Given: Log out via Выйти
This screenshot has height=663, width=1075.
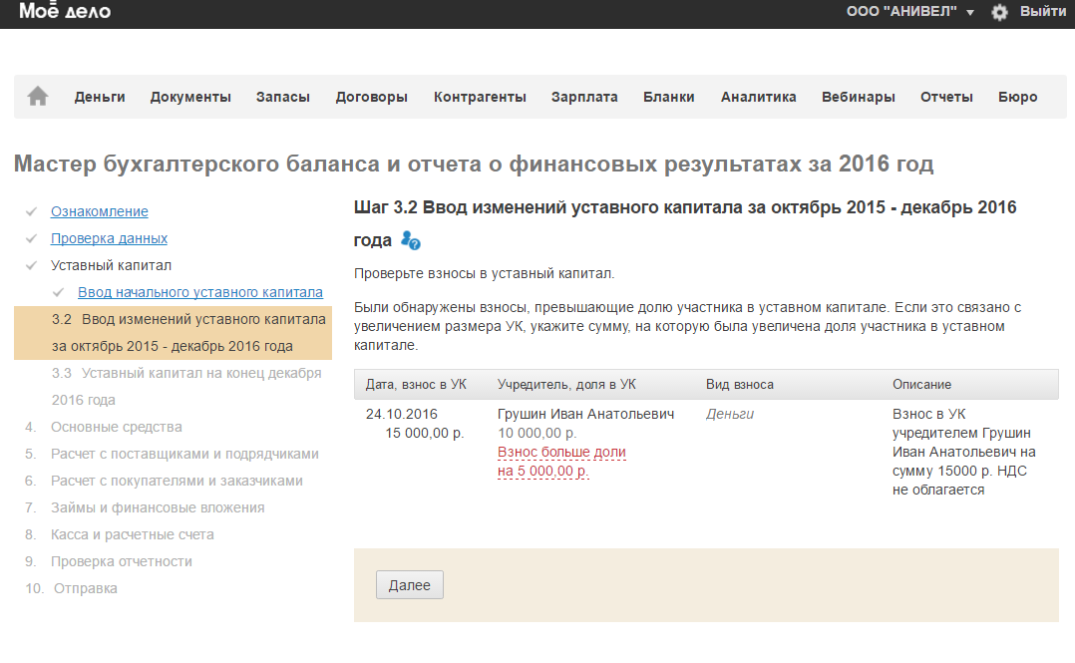Looking at the screenshot, I should 1043,11.
